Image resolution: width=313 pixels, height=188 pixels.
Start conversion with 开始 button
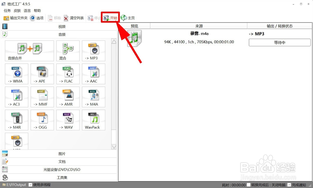point(110,18)
